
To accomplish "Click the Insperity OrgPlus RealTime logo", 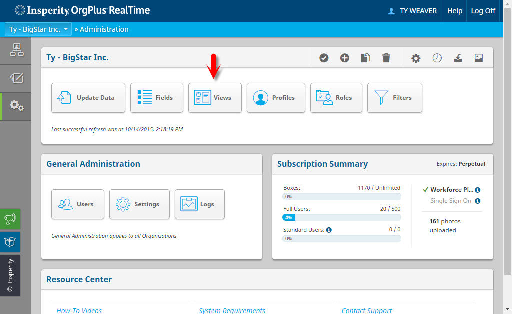I will click(x=82, y=11).
